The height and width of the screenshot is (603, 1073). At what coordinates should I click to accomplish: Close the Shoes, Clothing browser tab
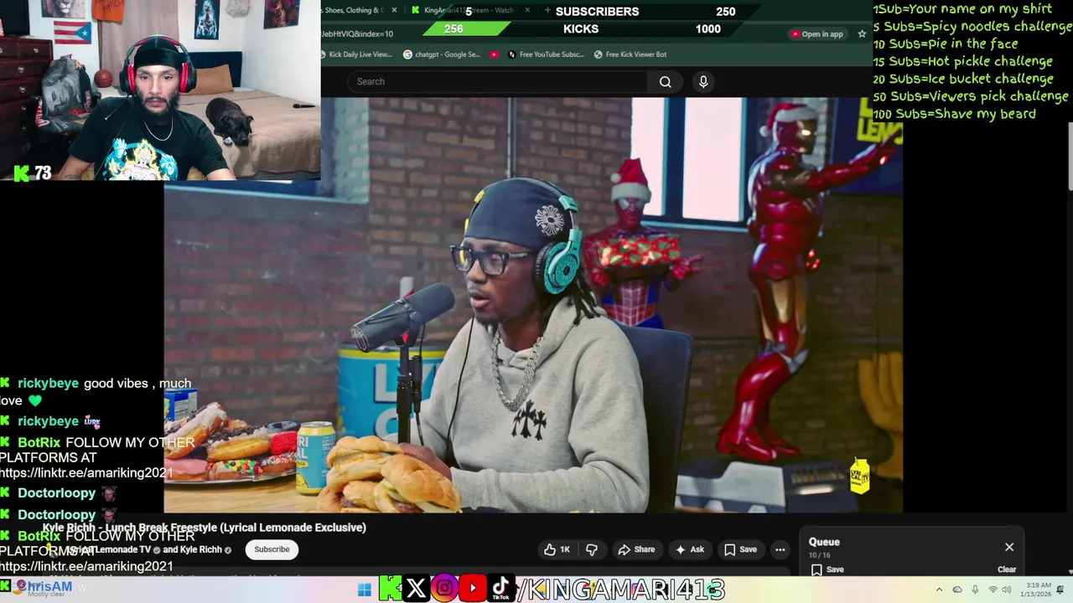pyautogui.click(x=394, y=10)
